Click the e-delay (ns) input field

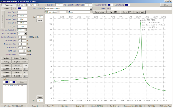coord(59,5)
